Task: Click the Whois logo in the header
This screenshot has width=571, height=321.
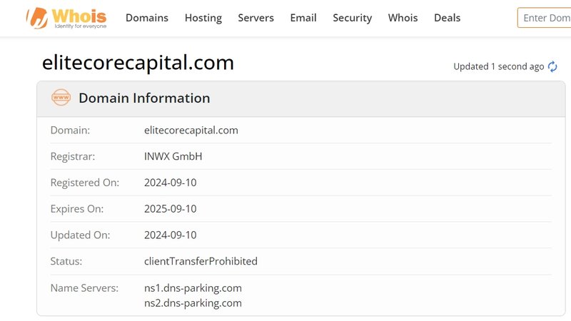Action: [66, 18]
